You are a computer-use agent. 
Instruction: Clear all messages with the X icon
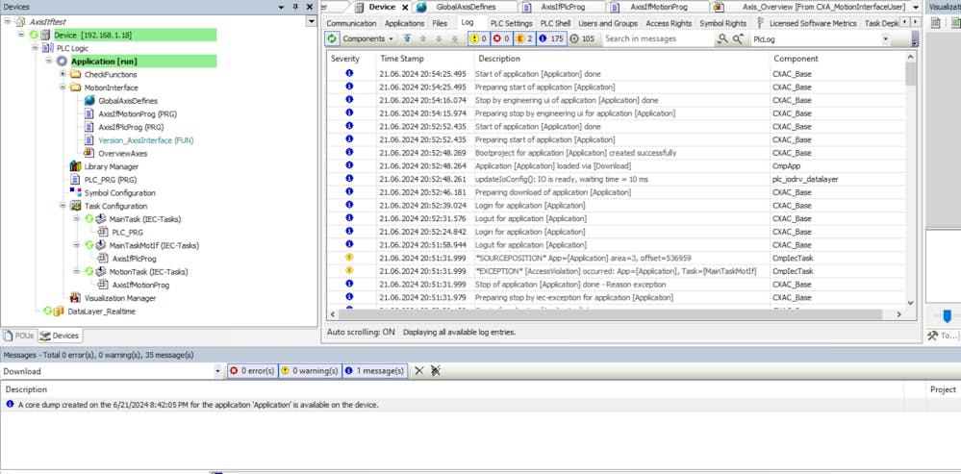tap(418, 371)
